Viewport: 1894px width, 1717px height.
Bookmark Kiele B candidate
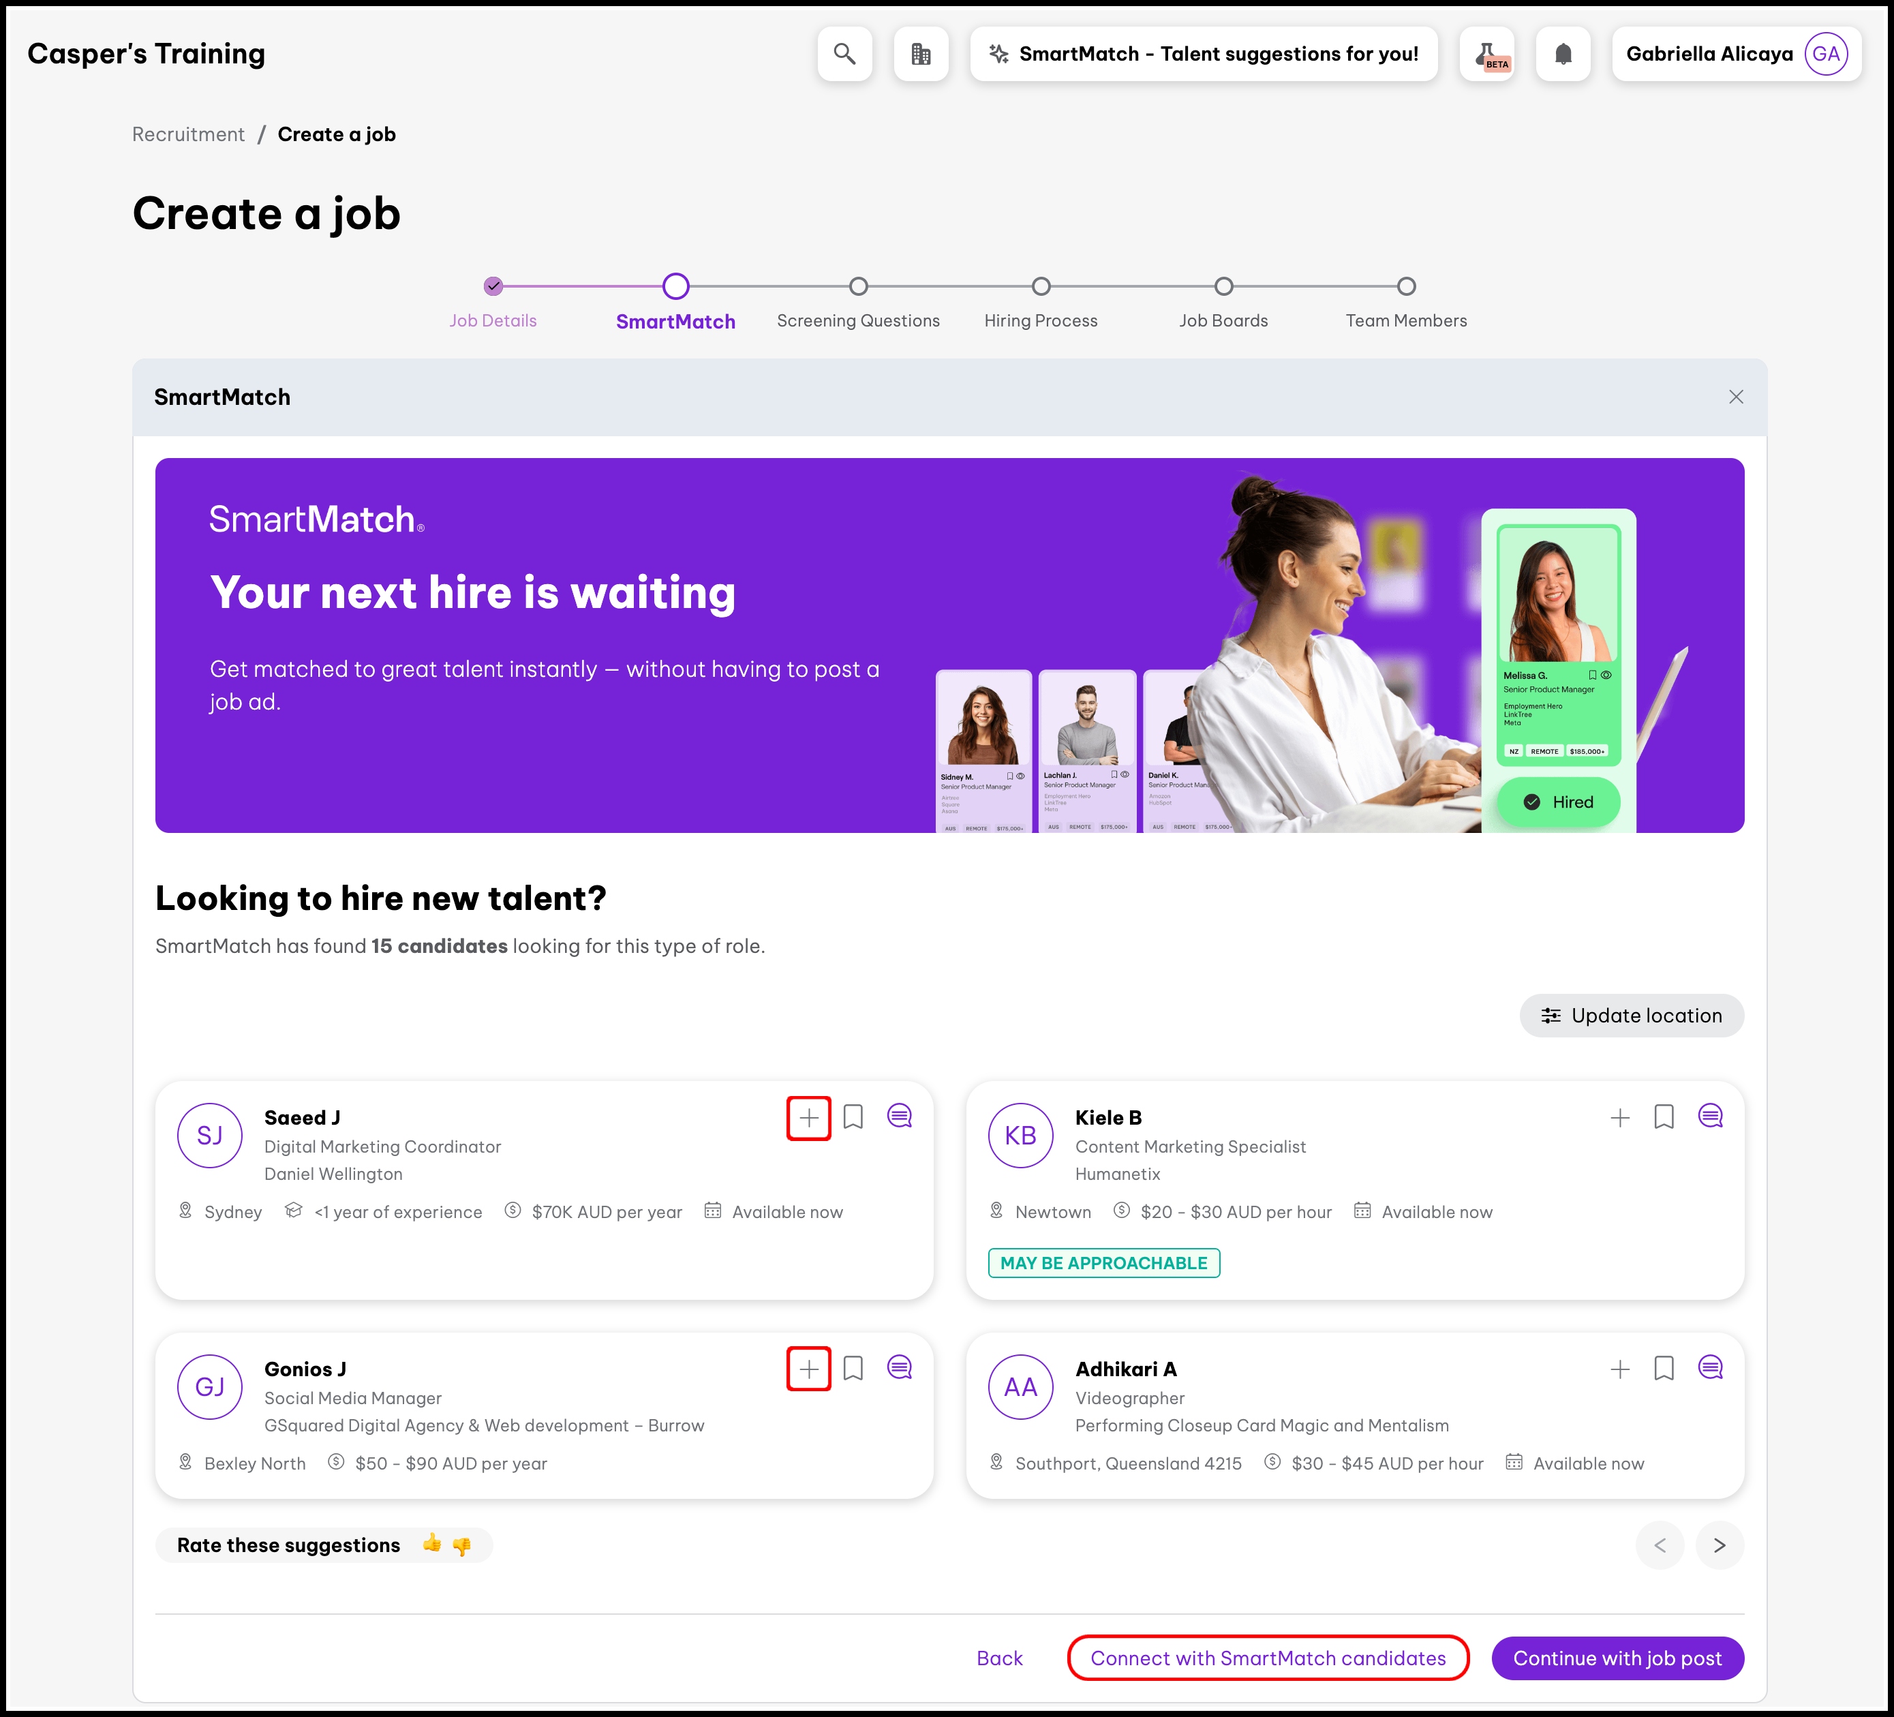click(1663, 1116)
